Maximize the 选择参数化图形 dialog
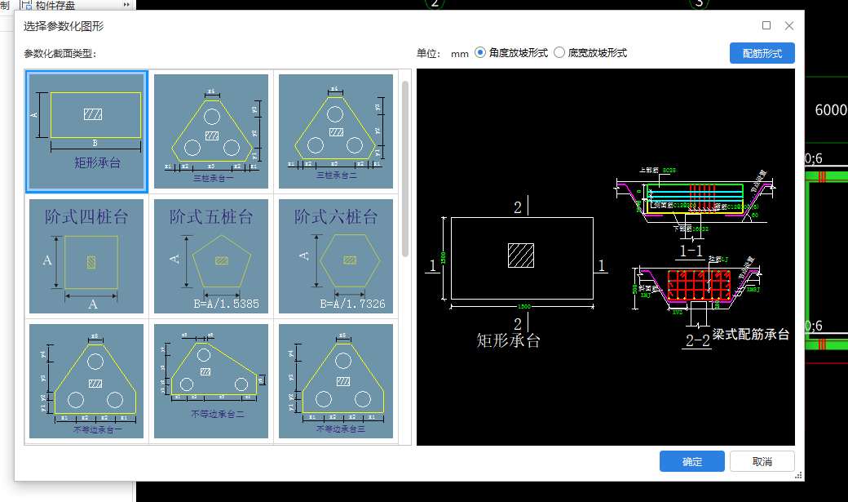The height and width of the screenshot is (502, 848). [x=766, y=25]
